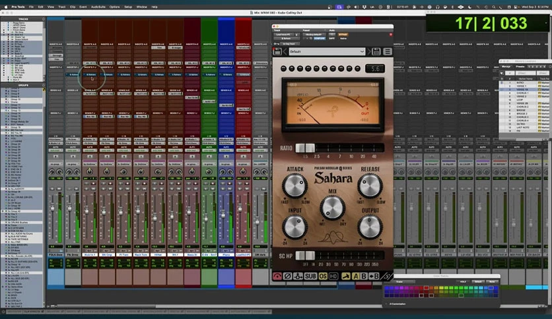Screen dimensions: 552x319
Task: Toggle the phase invert icon in Sahara
Action: 288,276
